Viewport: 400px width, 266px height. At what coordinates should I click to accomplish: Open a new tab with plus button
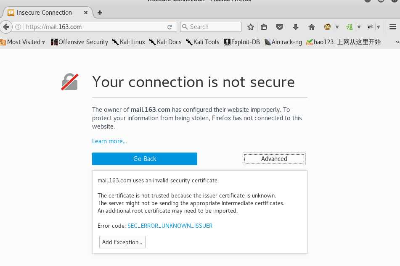[100, 13]
